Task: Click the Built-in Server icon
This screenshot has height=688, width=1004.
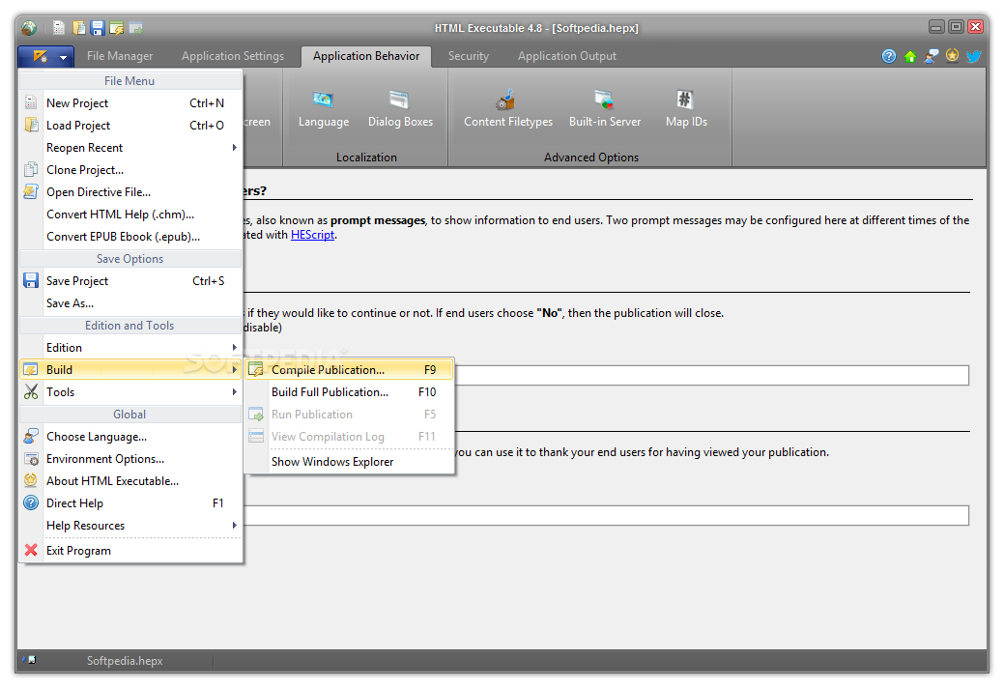Action: point(605,109)
